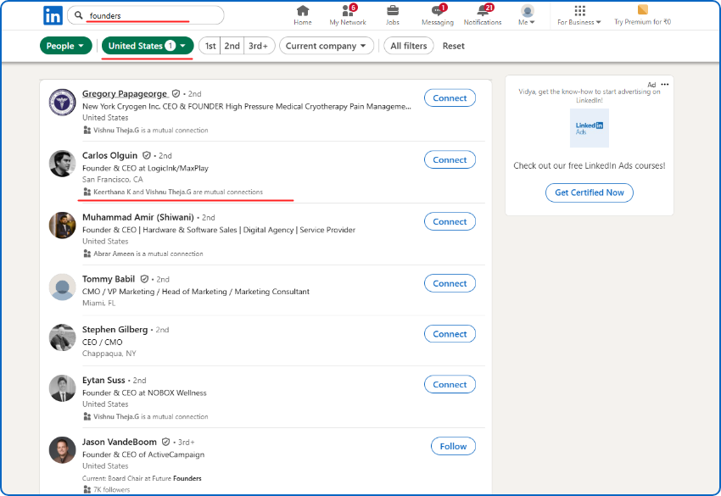The height and width of the screenshot is (496, 721).
Task: Open the Me profile avatar menu
Action: click(527, 15)
